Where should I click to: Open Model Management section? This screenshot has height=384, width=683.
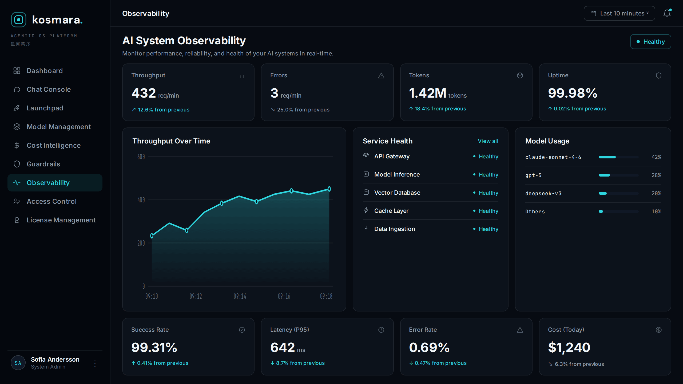point(55,127)
